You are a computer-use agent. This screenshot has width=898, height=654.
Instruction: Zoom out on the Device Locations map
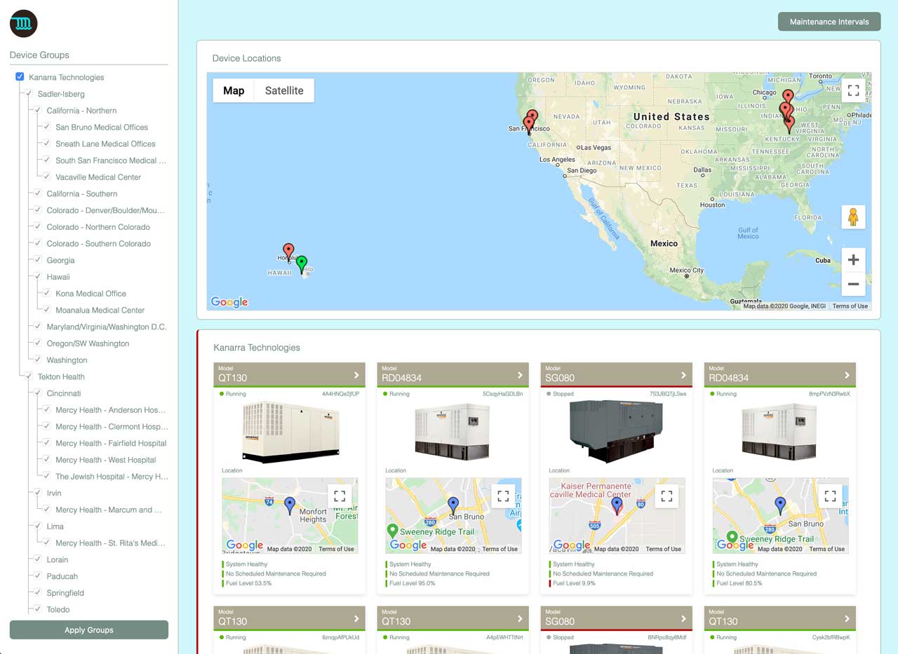coord(853,284)
